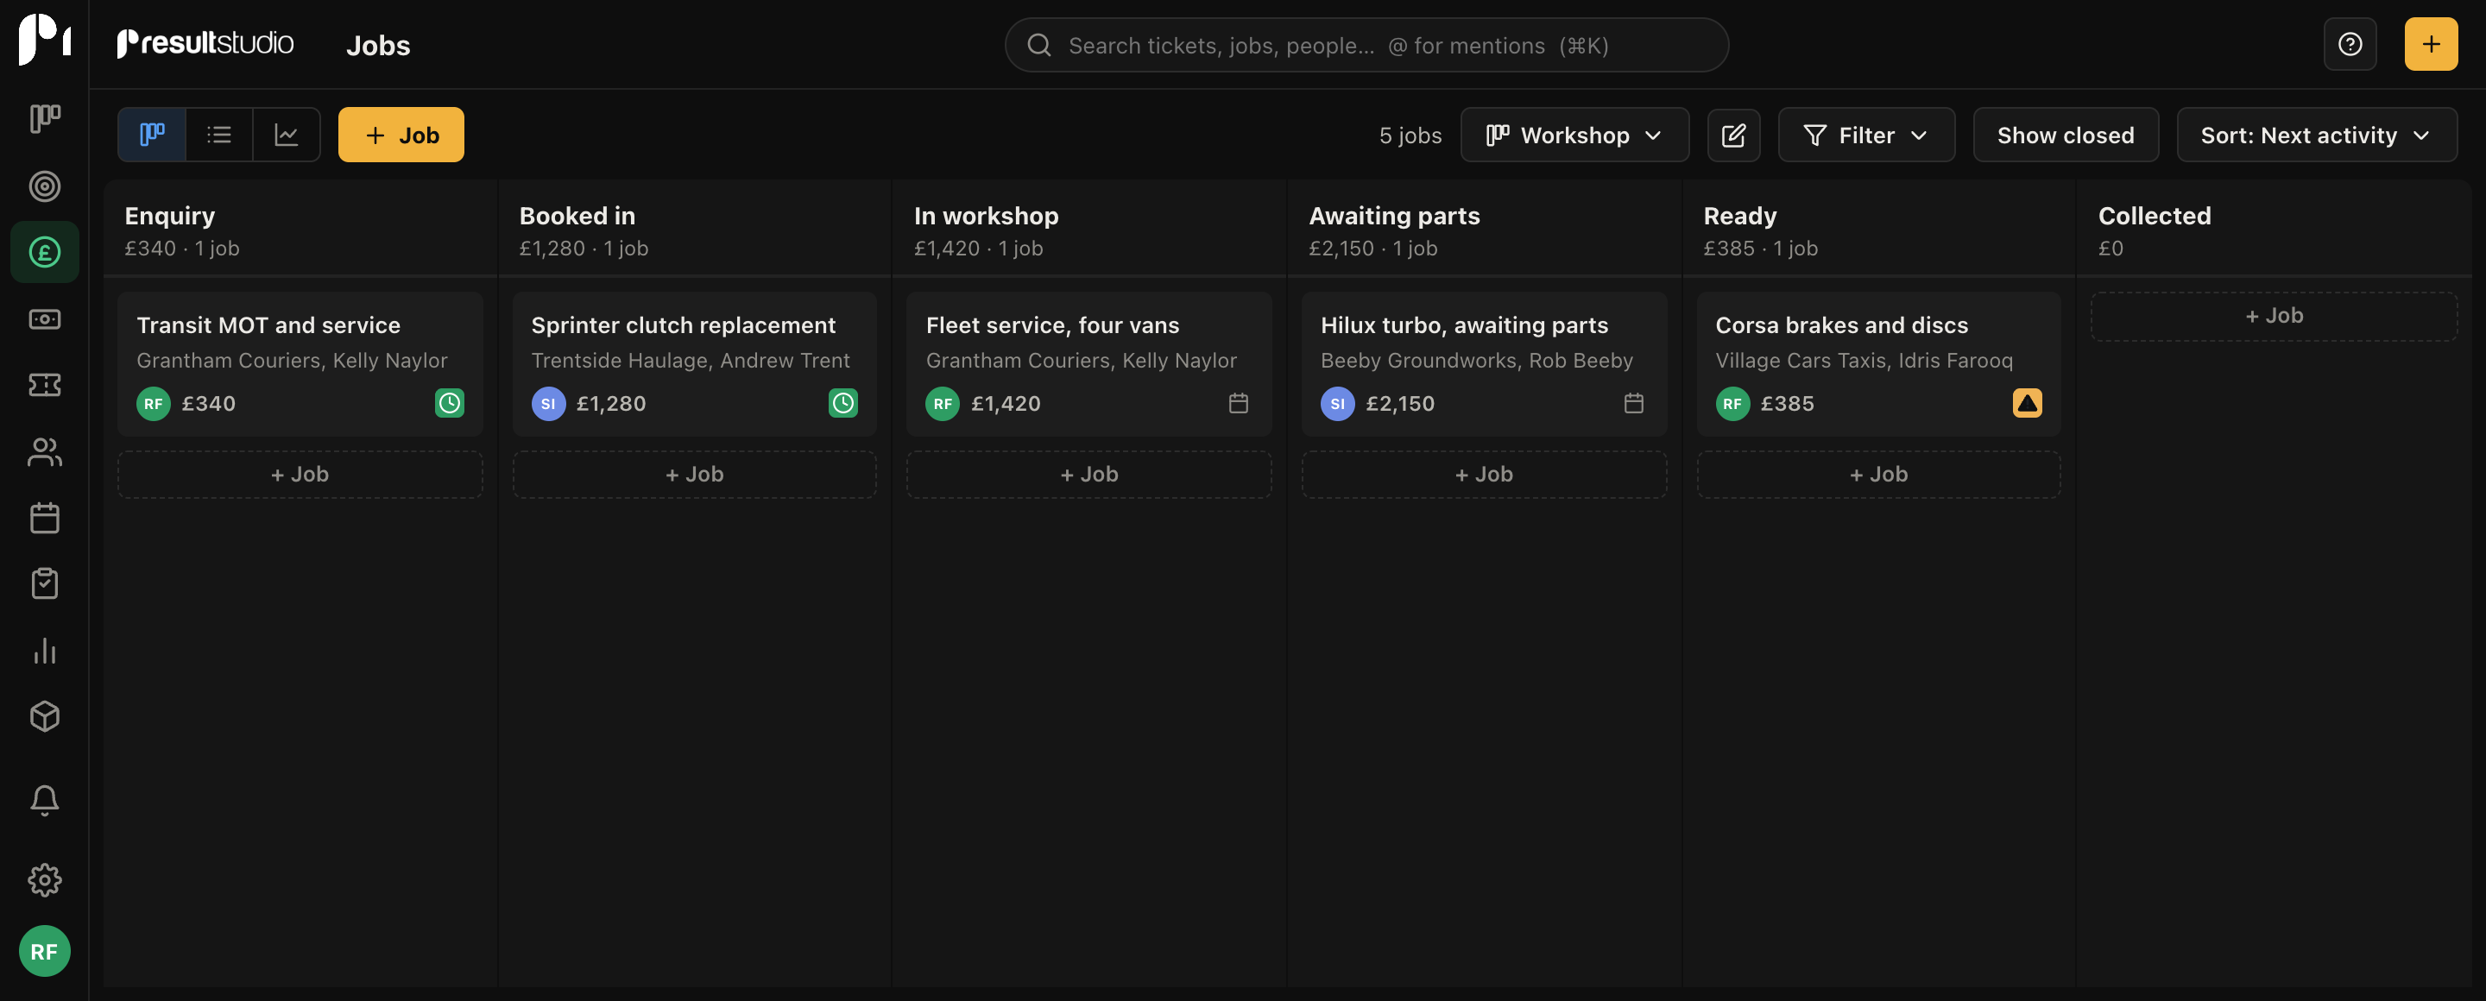Click the search tickets, jobs, people field
The width and height of the screenshot is (2486, 1001).
point(1366,44)
